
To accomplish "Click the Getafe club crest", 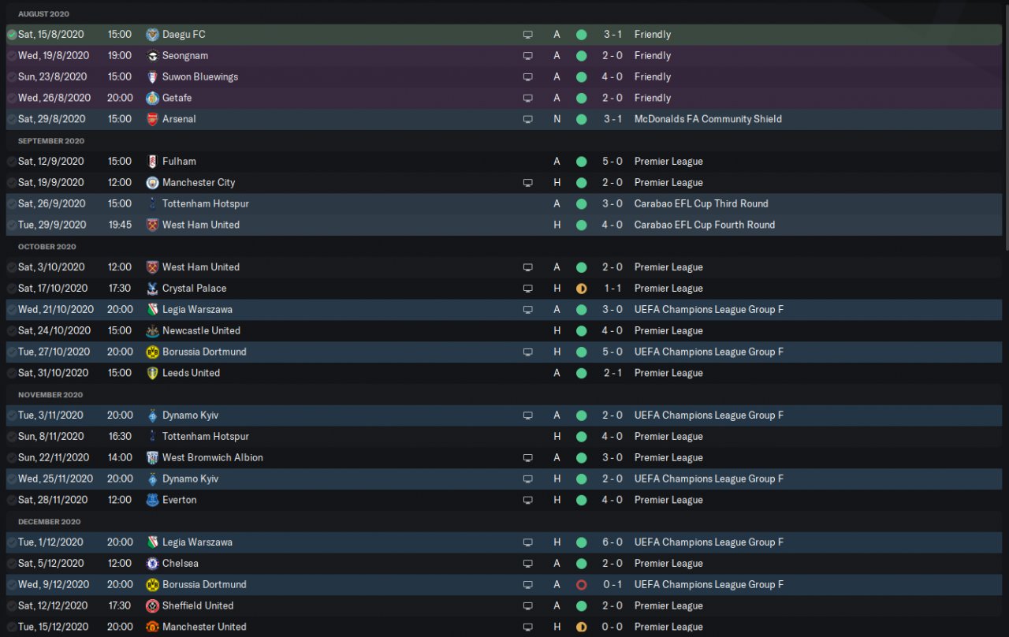I will pyautogui.click(x=152, y=98).
